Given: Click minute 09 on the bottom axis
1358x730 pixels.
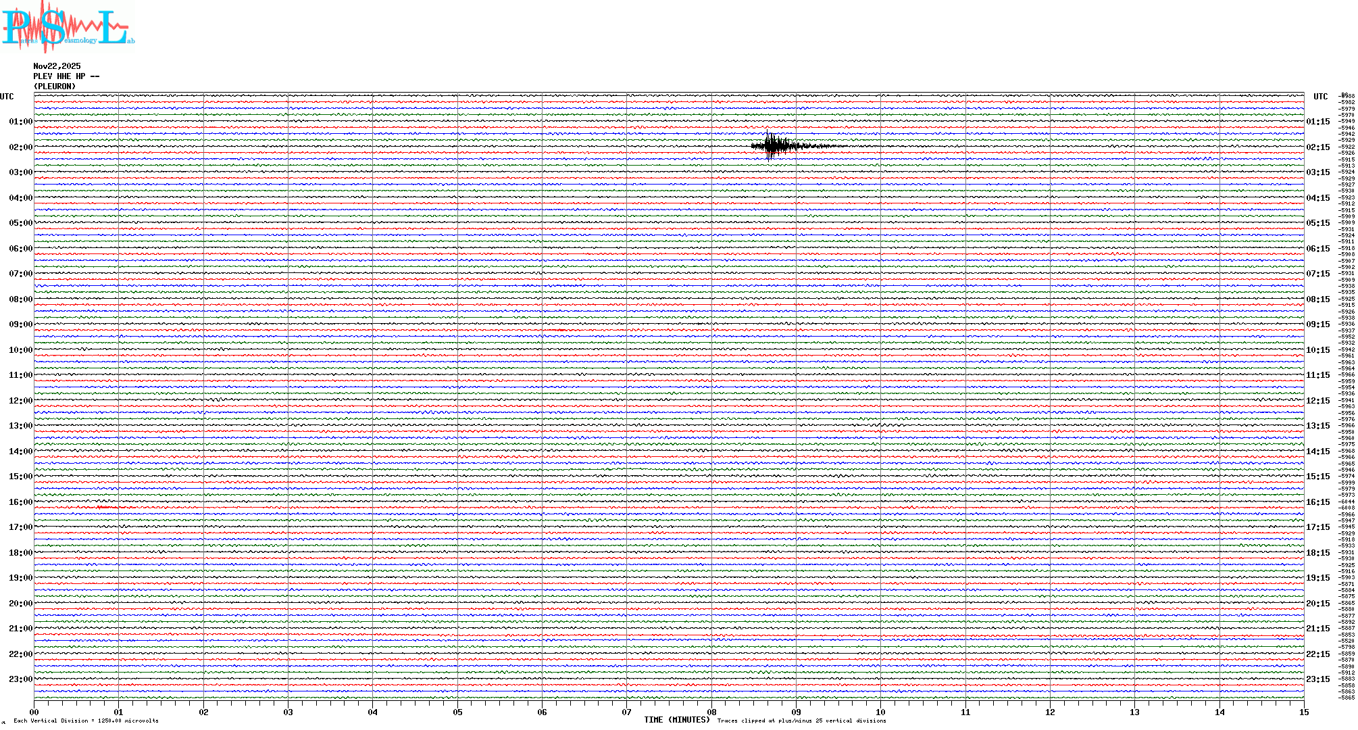Looking at the screenshot, I should point(796,712).
